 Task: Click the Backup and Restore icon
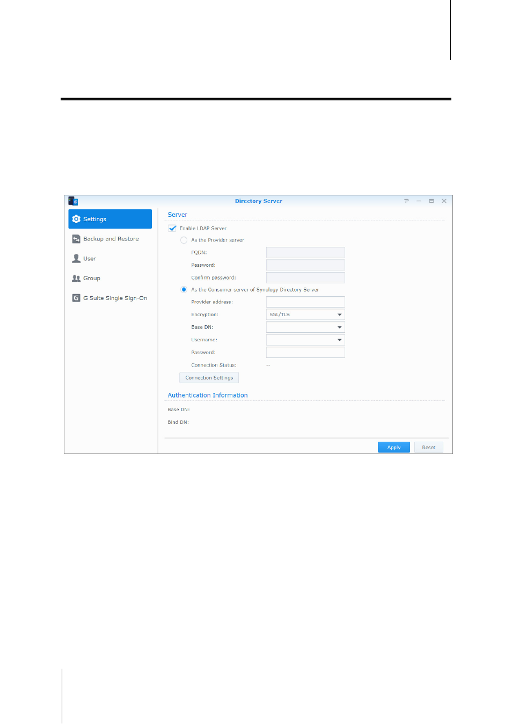(76, 239)
